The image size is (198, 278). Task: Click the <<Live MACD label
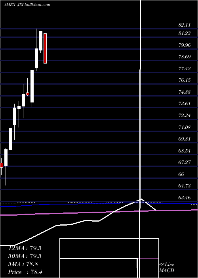pos(167,268)
